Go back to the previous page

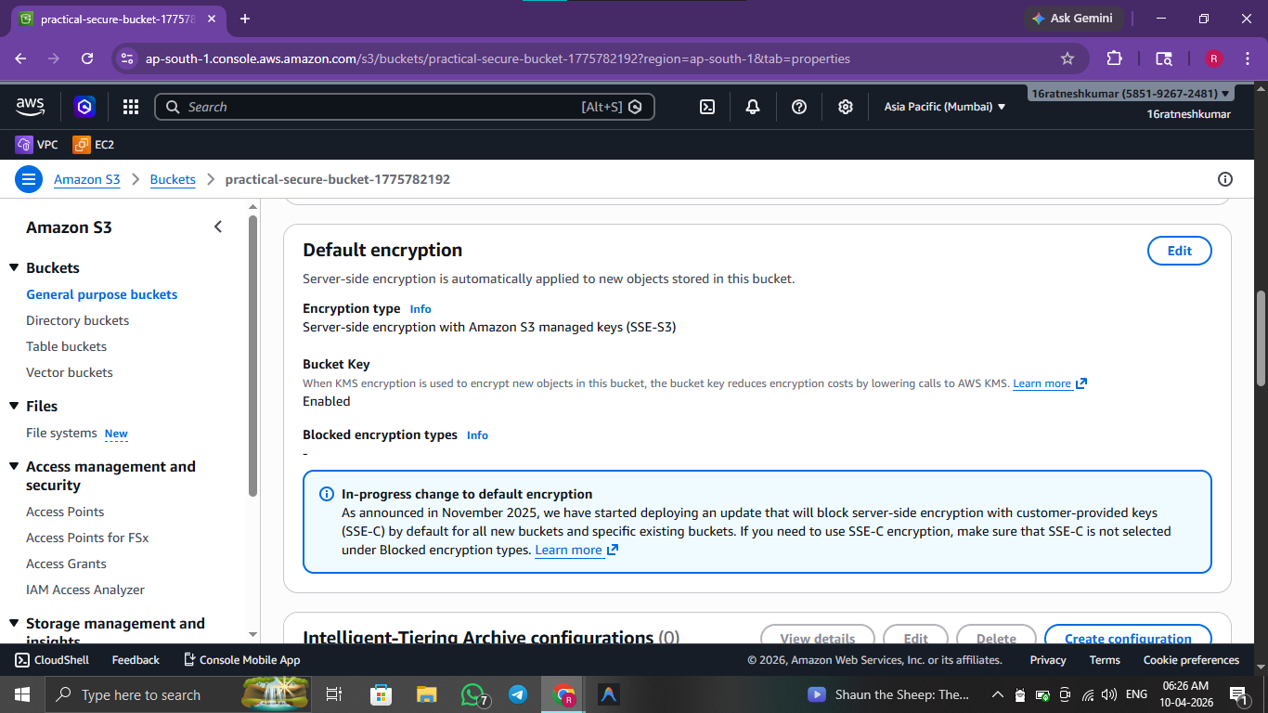pyautogui.click(x=20, y=58)
